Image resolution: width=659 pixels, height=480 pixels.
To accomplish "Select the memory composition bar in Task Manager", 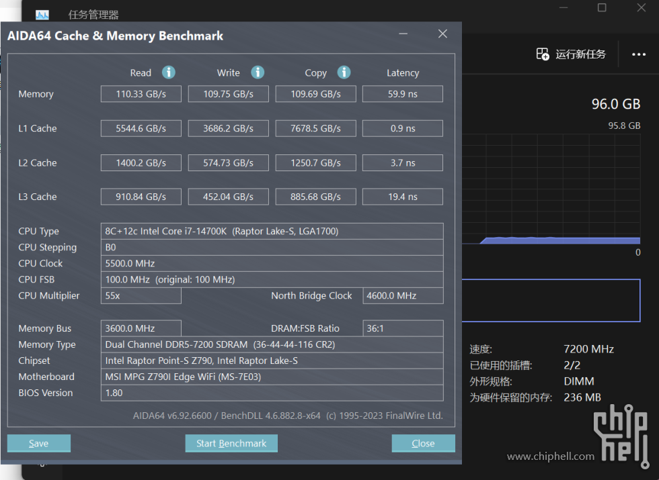I will 551,301.
